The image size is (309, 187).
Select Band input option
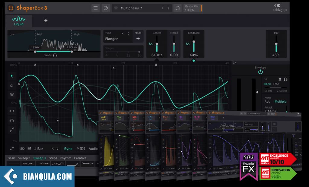tap(267, 84)
